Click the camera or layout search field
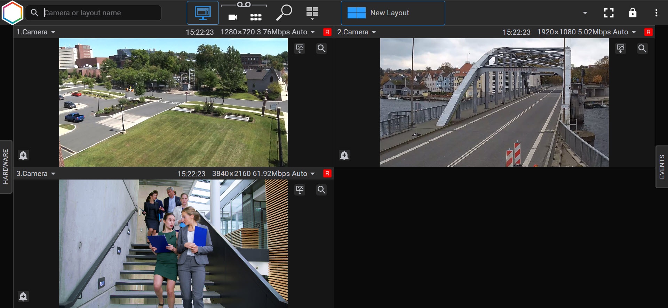The width and height of the screenshot is (668, 308). coord(101,13)
